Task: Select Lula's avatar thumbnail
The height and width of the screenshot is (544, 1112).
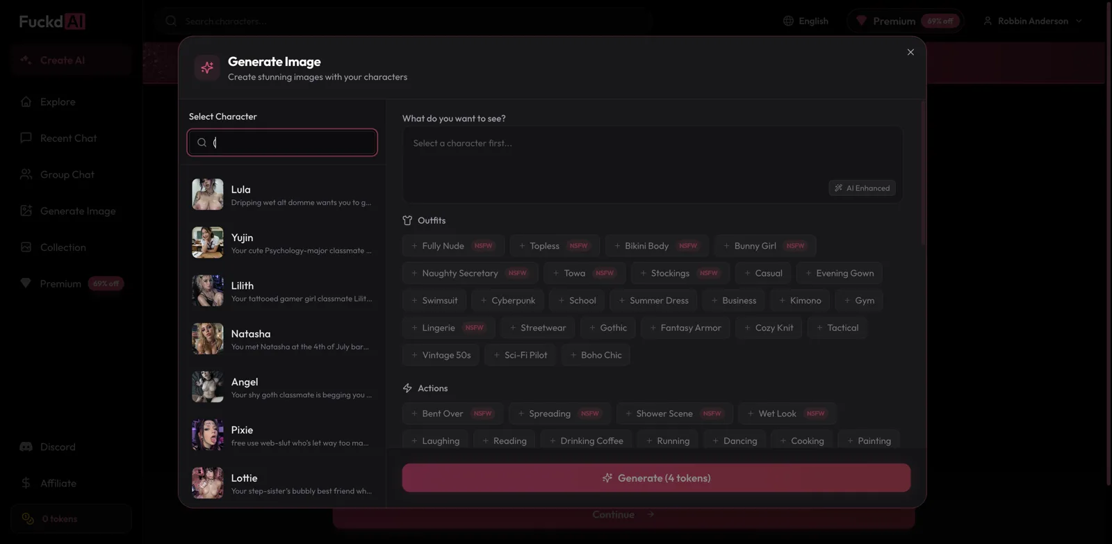Action: pos(208,195)
